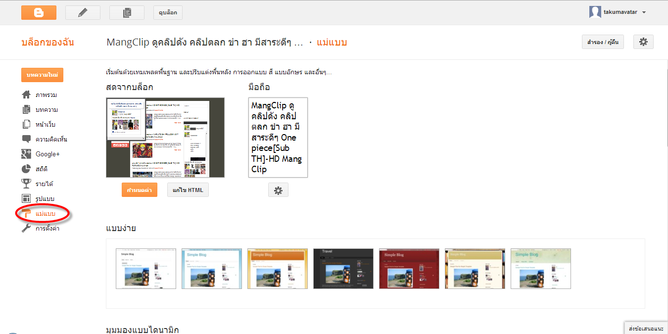Open the settings gear menu top right

coord(643,42)
